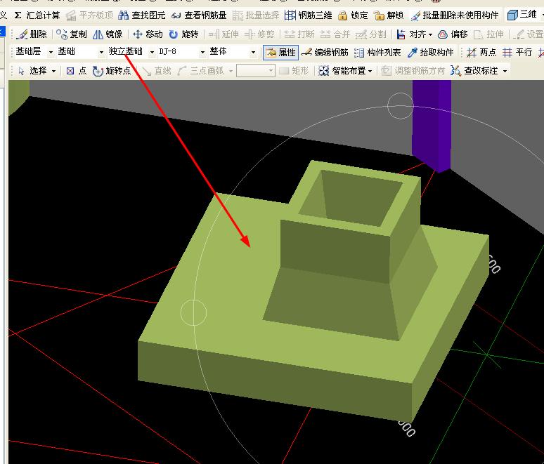
Task: Expand 智能布置 dropdown arrow
Action: point(370,71)
